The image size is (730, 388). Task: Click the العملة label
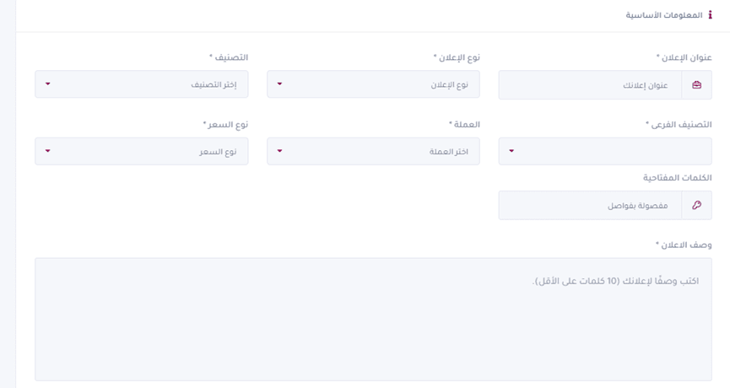coord(464,124)
